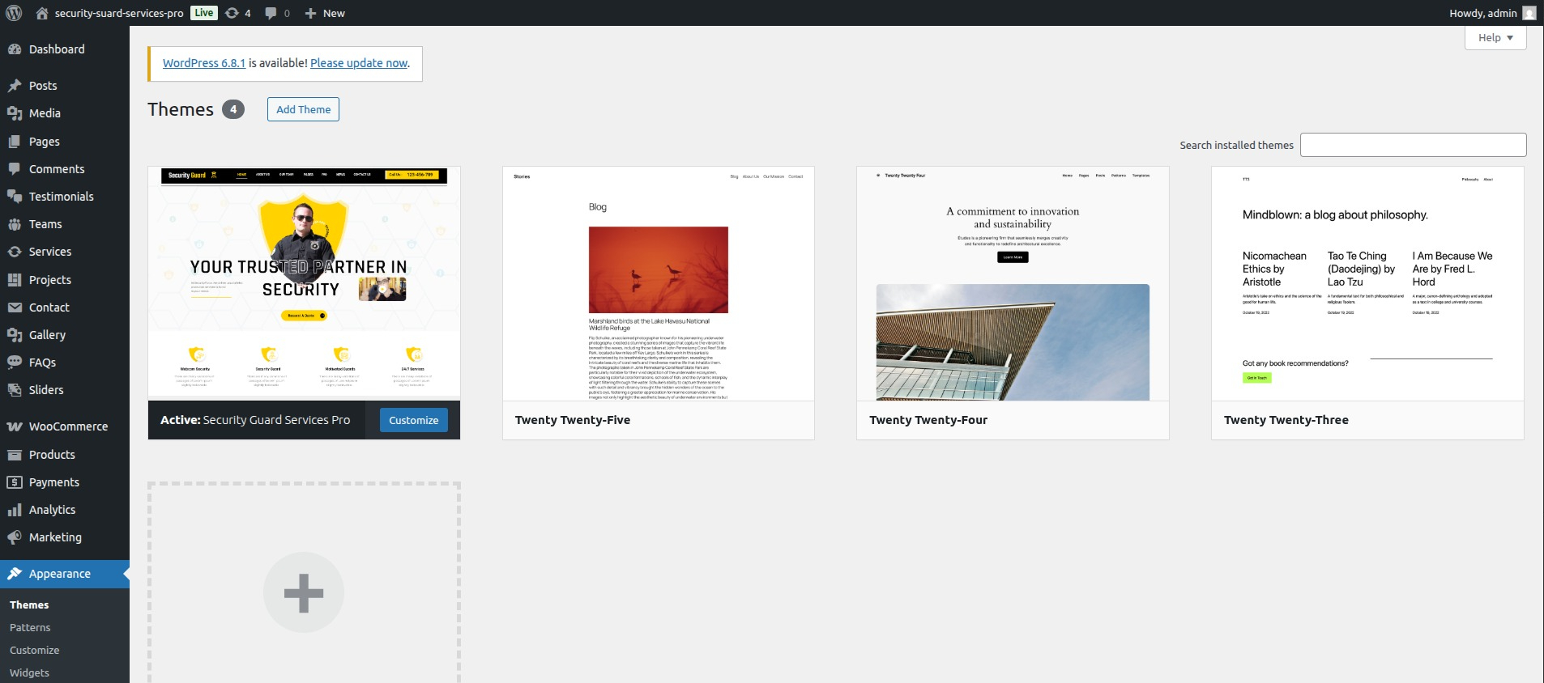
Task: Follow the WordPress 6.8.1 link
Action: (204, 63)
